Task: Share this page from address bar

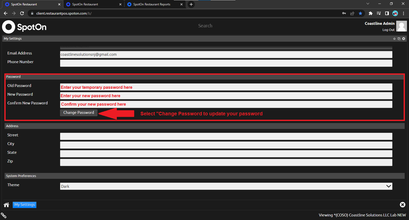Action: point(352,13)
